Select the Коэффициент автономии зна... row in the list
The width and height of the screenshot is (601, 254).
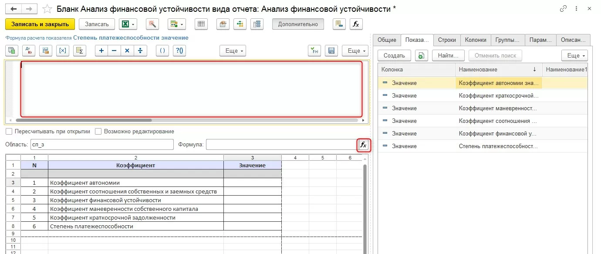point(483,83)
